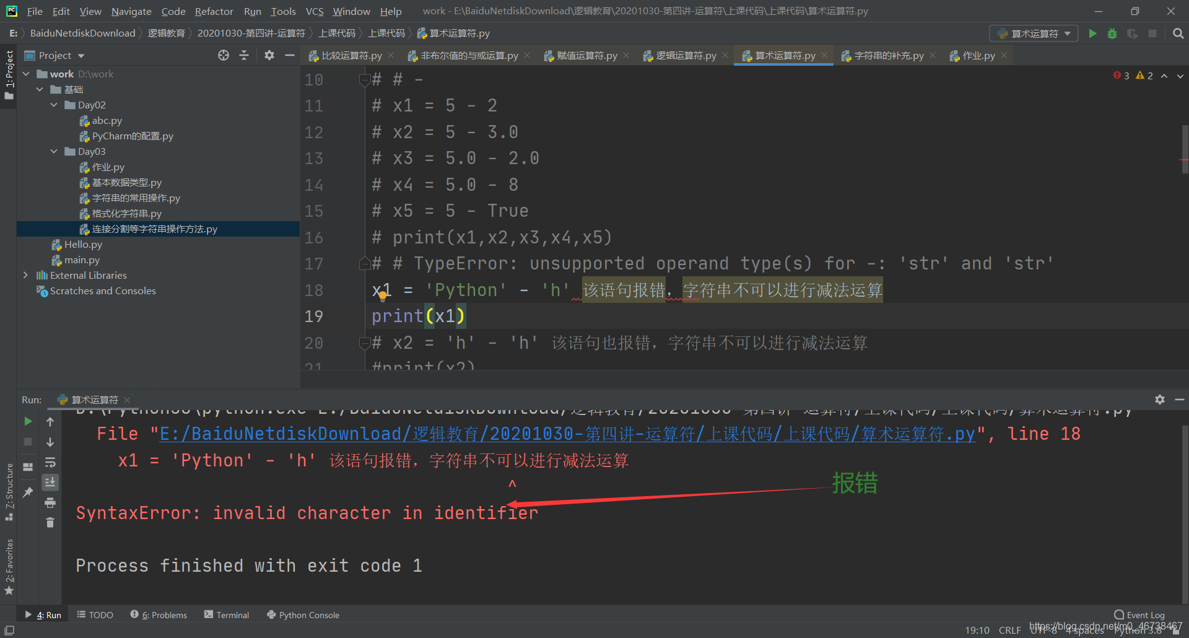Click down the stack trace arrow

tap(50, 442)
